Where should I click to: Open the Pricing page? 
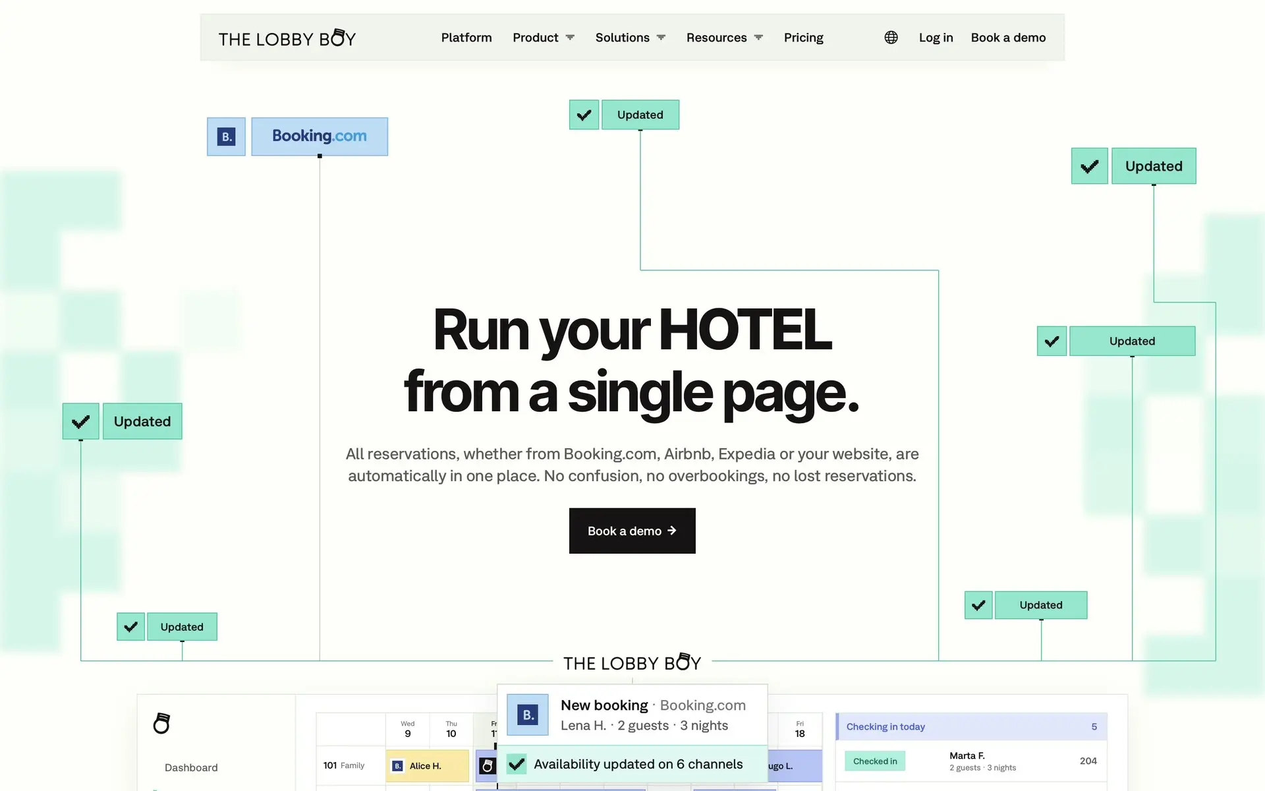tap(803, 38)
